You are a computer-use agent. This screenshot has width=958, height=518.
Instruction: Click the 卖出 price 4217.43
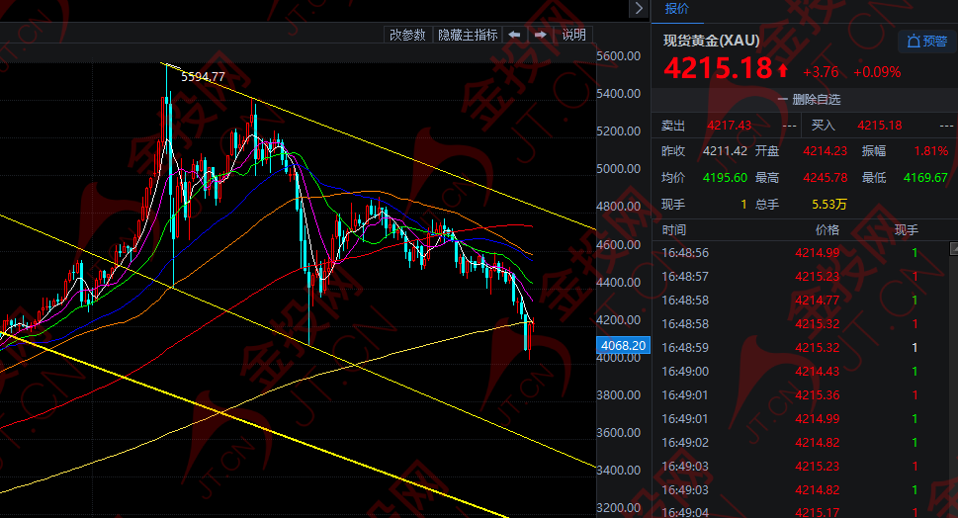point(729,126)
